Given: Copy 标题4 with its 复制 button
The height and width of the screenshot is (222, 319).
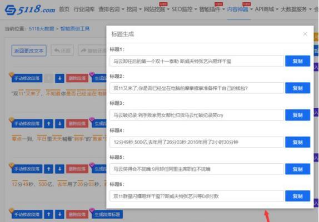Looking at the screenshot, I should pyautogui.click(x=298, y=142).
